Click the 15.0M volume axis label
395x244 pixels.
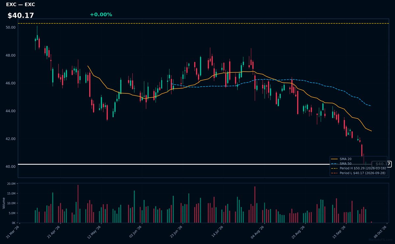coord(11,193)
